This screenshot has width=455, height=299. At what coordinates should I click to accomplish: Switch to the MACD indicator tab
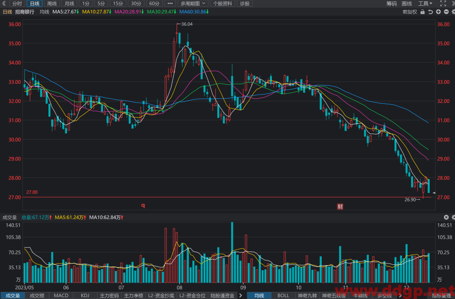[x=61, y=295]
